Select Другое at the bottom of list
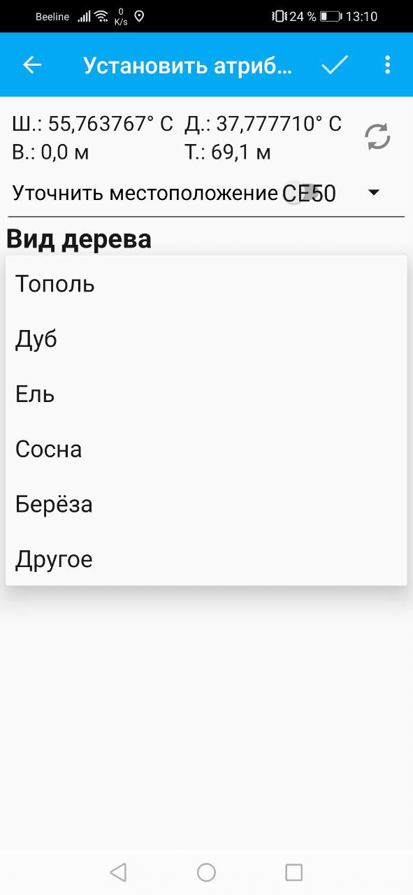Screen dimensions: 413x895 click(x=53, y=559)
